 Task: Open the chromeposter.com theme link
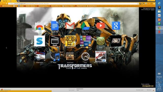tap(148, 86)
